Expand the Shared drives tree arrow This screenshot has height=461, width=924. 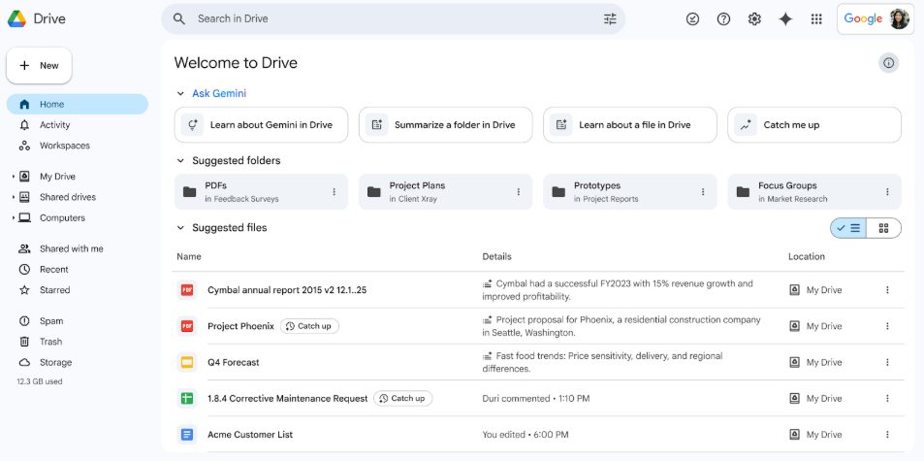(x=13, y=197)
